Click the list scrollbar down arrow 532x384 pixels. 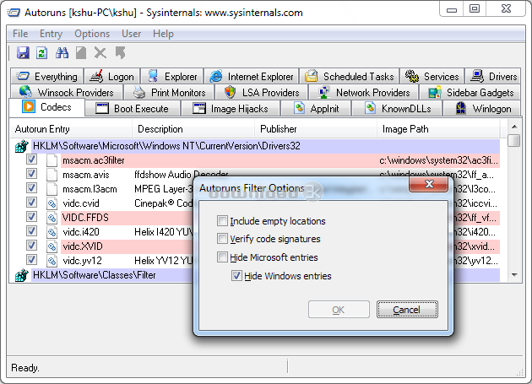pyautogui.click(x=514, y=275)
